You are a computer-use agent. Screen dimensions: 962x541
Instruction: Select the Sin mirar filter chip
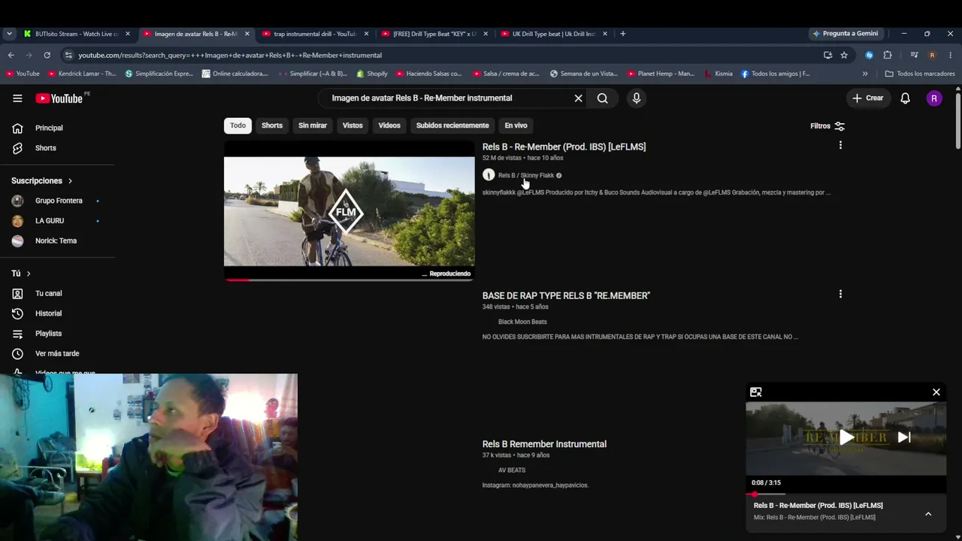click(313, 125)
